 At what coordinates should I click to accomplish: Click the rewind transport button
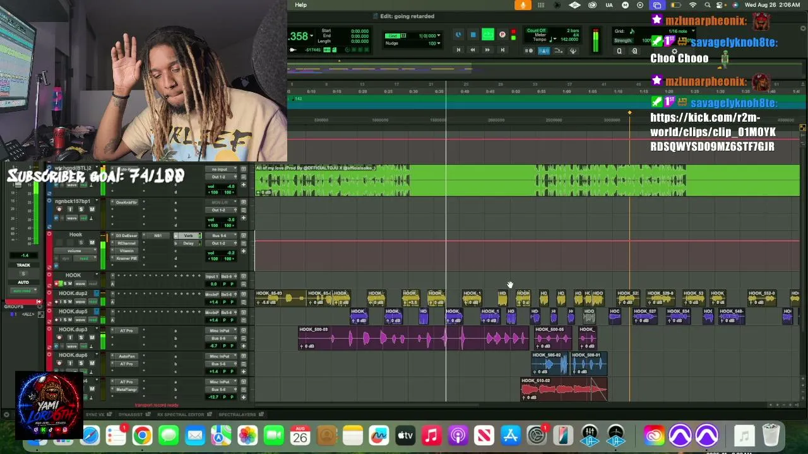coord(472,50)
